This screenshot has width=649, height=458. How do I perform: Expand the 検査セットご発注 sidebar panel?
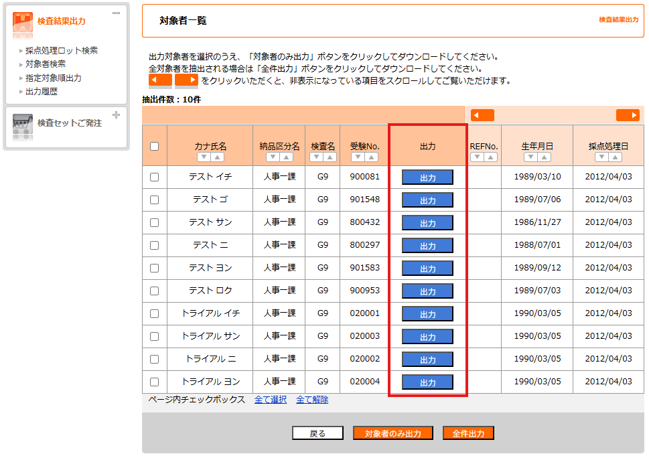[x=117, y=115]
